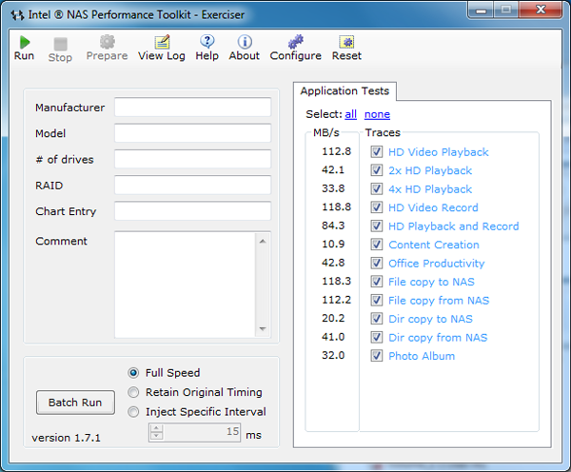The height and width of the screenshot is (472, 571).
Task: Open the View Log notepad icon
Action: [162, 42]
